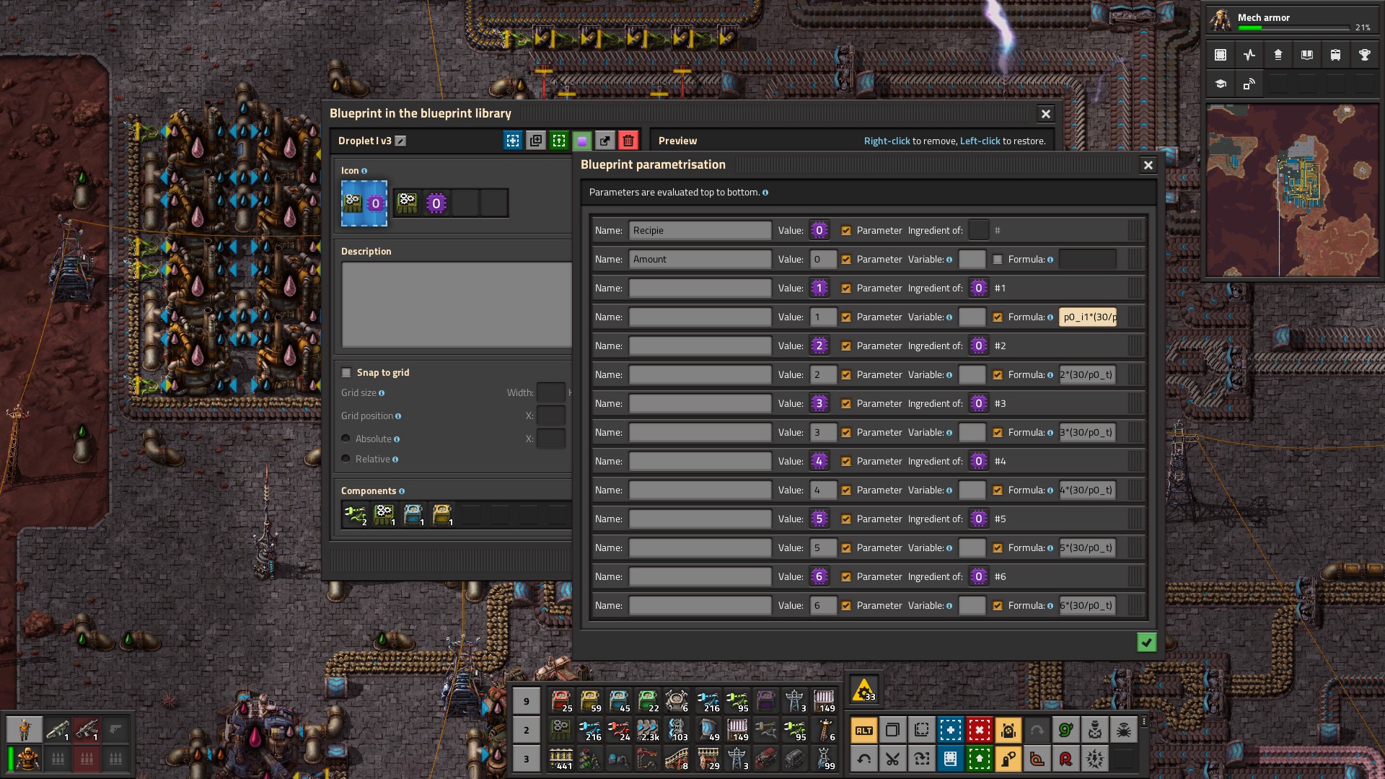Click the Recipie name text field

[699, 231]
